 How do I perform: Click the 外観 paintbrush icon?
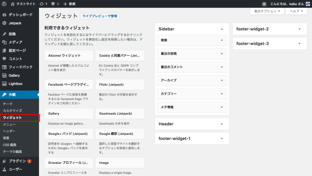click(4, 95)
